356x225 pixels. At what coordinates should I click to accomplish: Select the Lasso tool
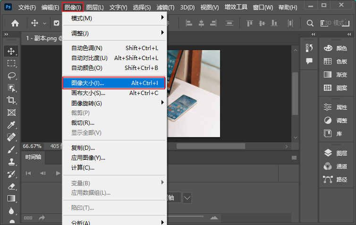[11, 76]
